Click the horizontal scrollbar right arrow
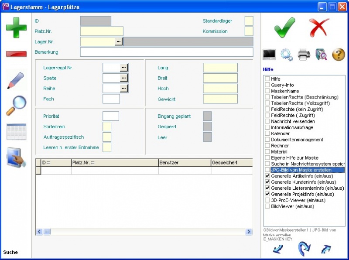 click(x=249, y=232)
